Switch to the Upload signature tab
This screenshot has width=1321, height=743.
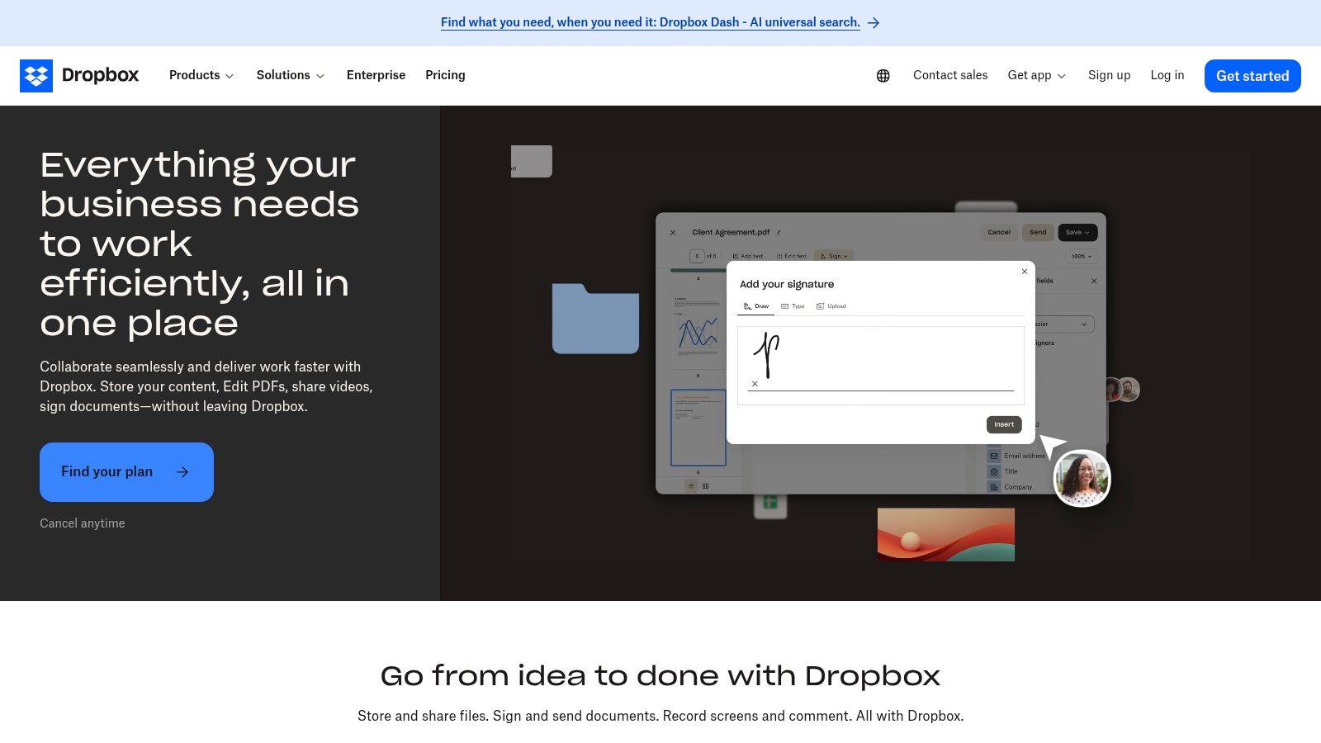tap(831, 306)
